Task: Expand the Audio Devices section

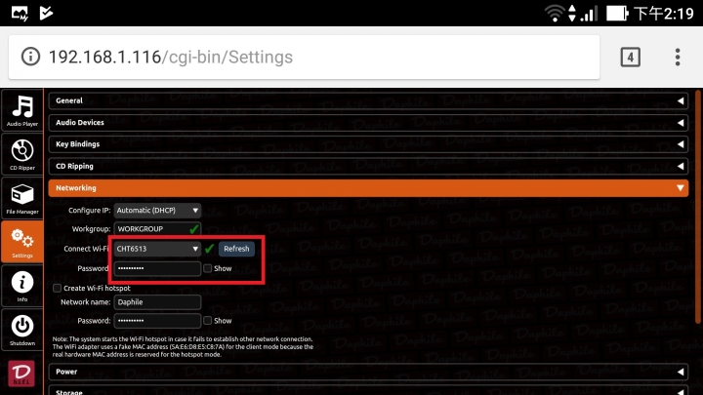Action: pos(368,122)
